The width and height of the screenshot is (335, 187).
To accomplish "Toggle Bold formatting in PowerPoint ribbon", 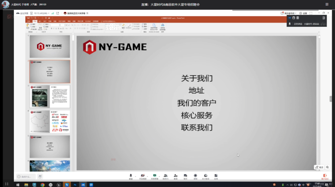I will click(51, 28).
